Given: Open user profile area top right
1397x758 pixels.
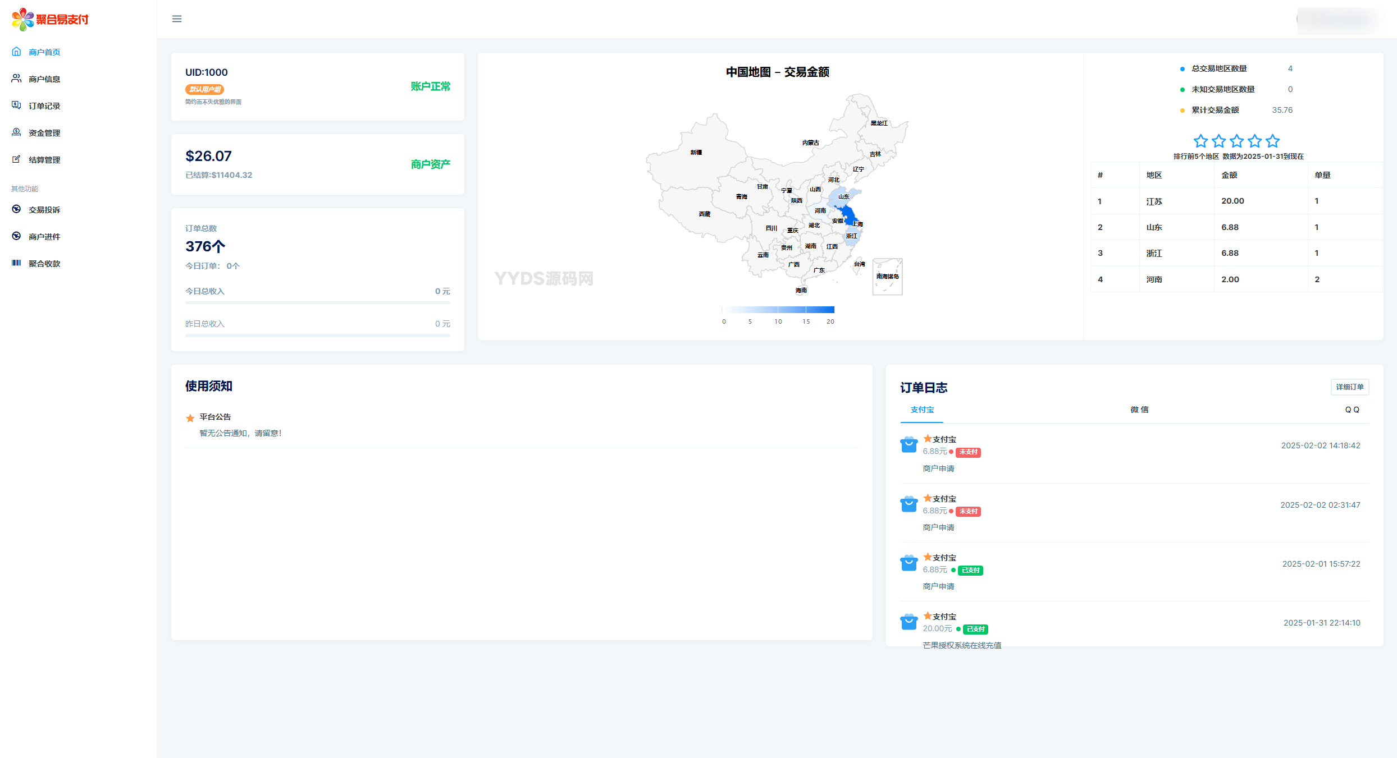Looking at the screenshot, I should 1339,20.
